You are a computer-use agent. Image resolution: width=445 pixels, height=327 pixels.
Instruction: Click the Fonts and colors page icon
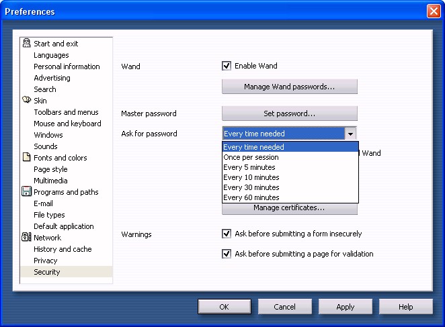(x=26, y=158)
